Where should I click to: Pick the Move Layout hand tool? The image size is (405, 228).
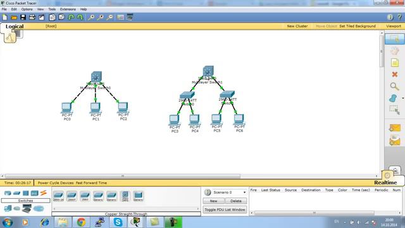coord(394,51)
